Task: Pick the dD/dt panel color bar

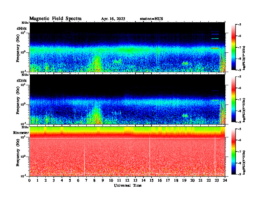Action: (233, 99)
